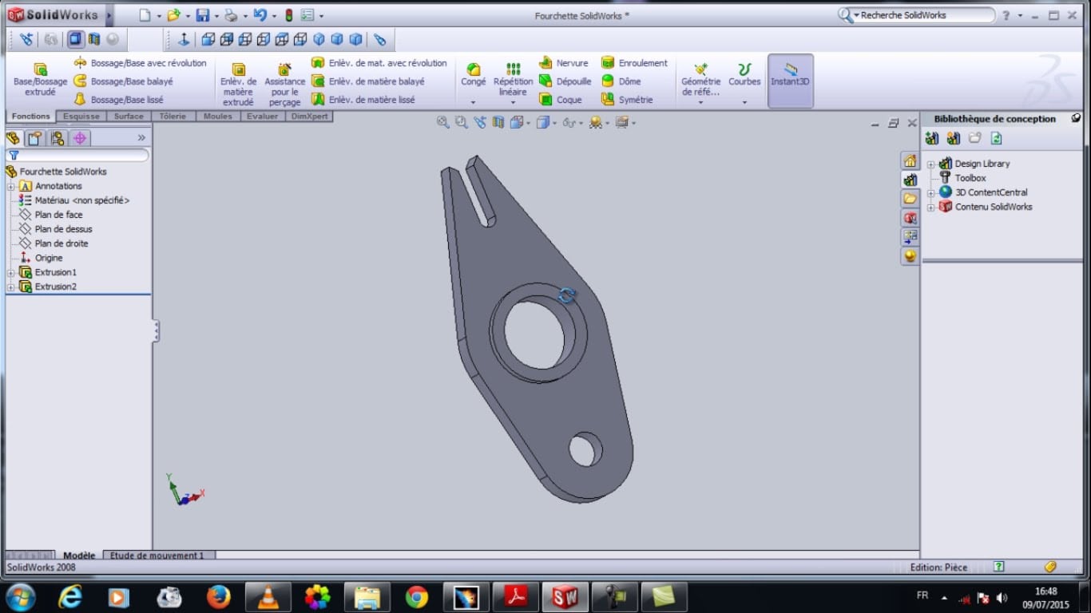Expand the Extrusion1 feature node

pos(11,272)
